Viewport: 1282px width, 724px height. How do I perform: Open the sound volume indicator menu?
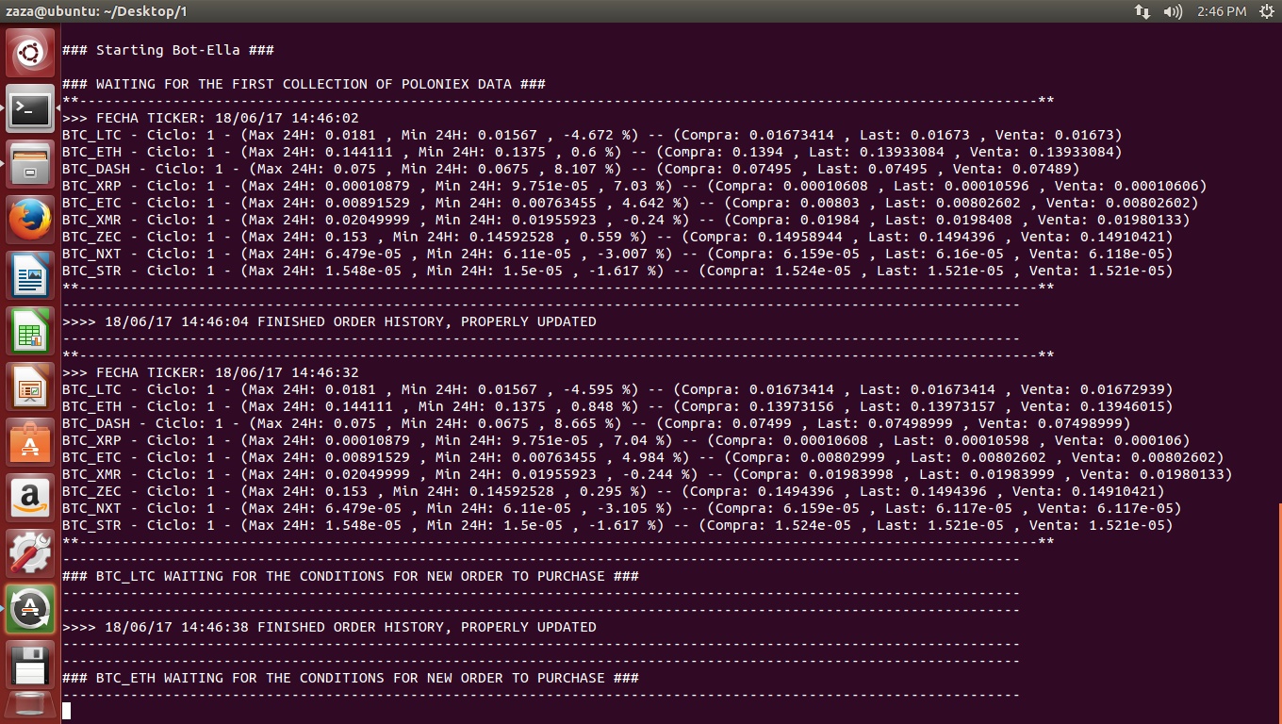[x=1173, y=11]
